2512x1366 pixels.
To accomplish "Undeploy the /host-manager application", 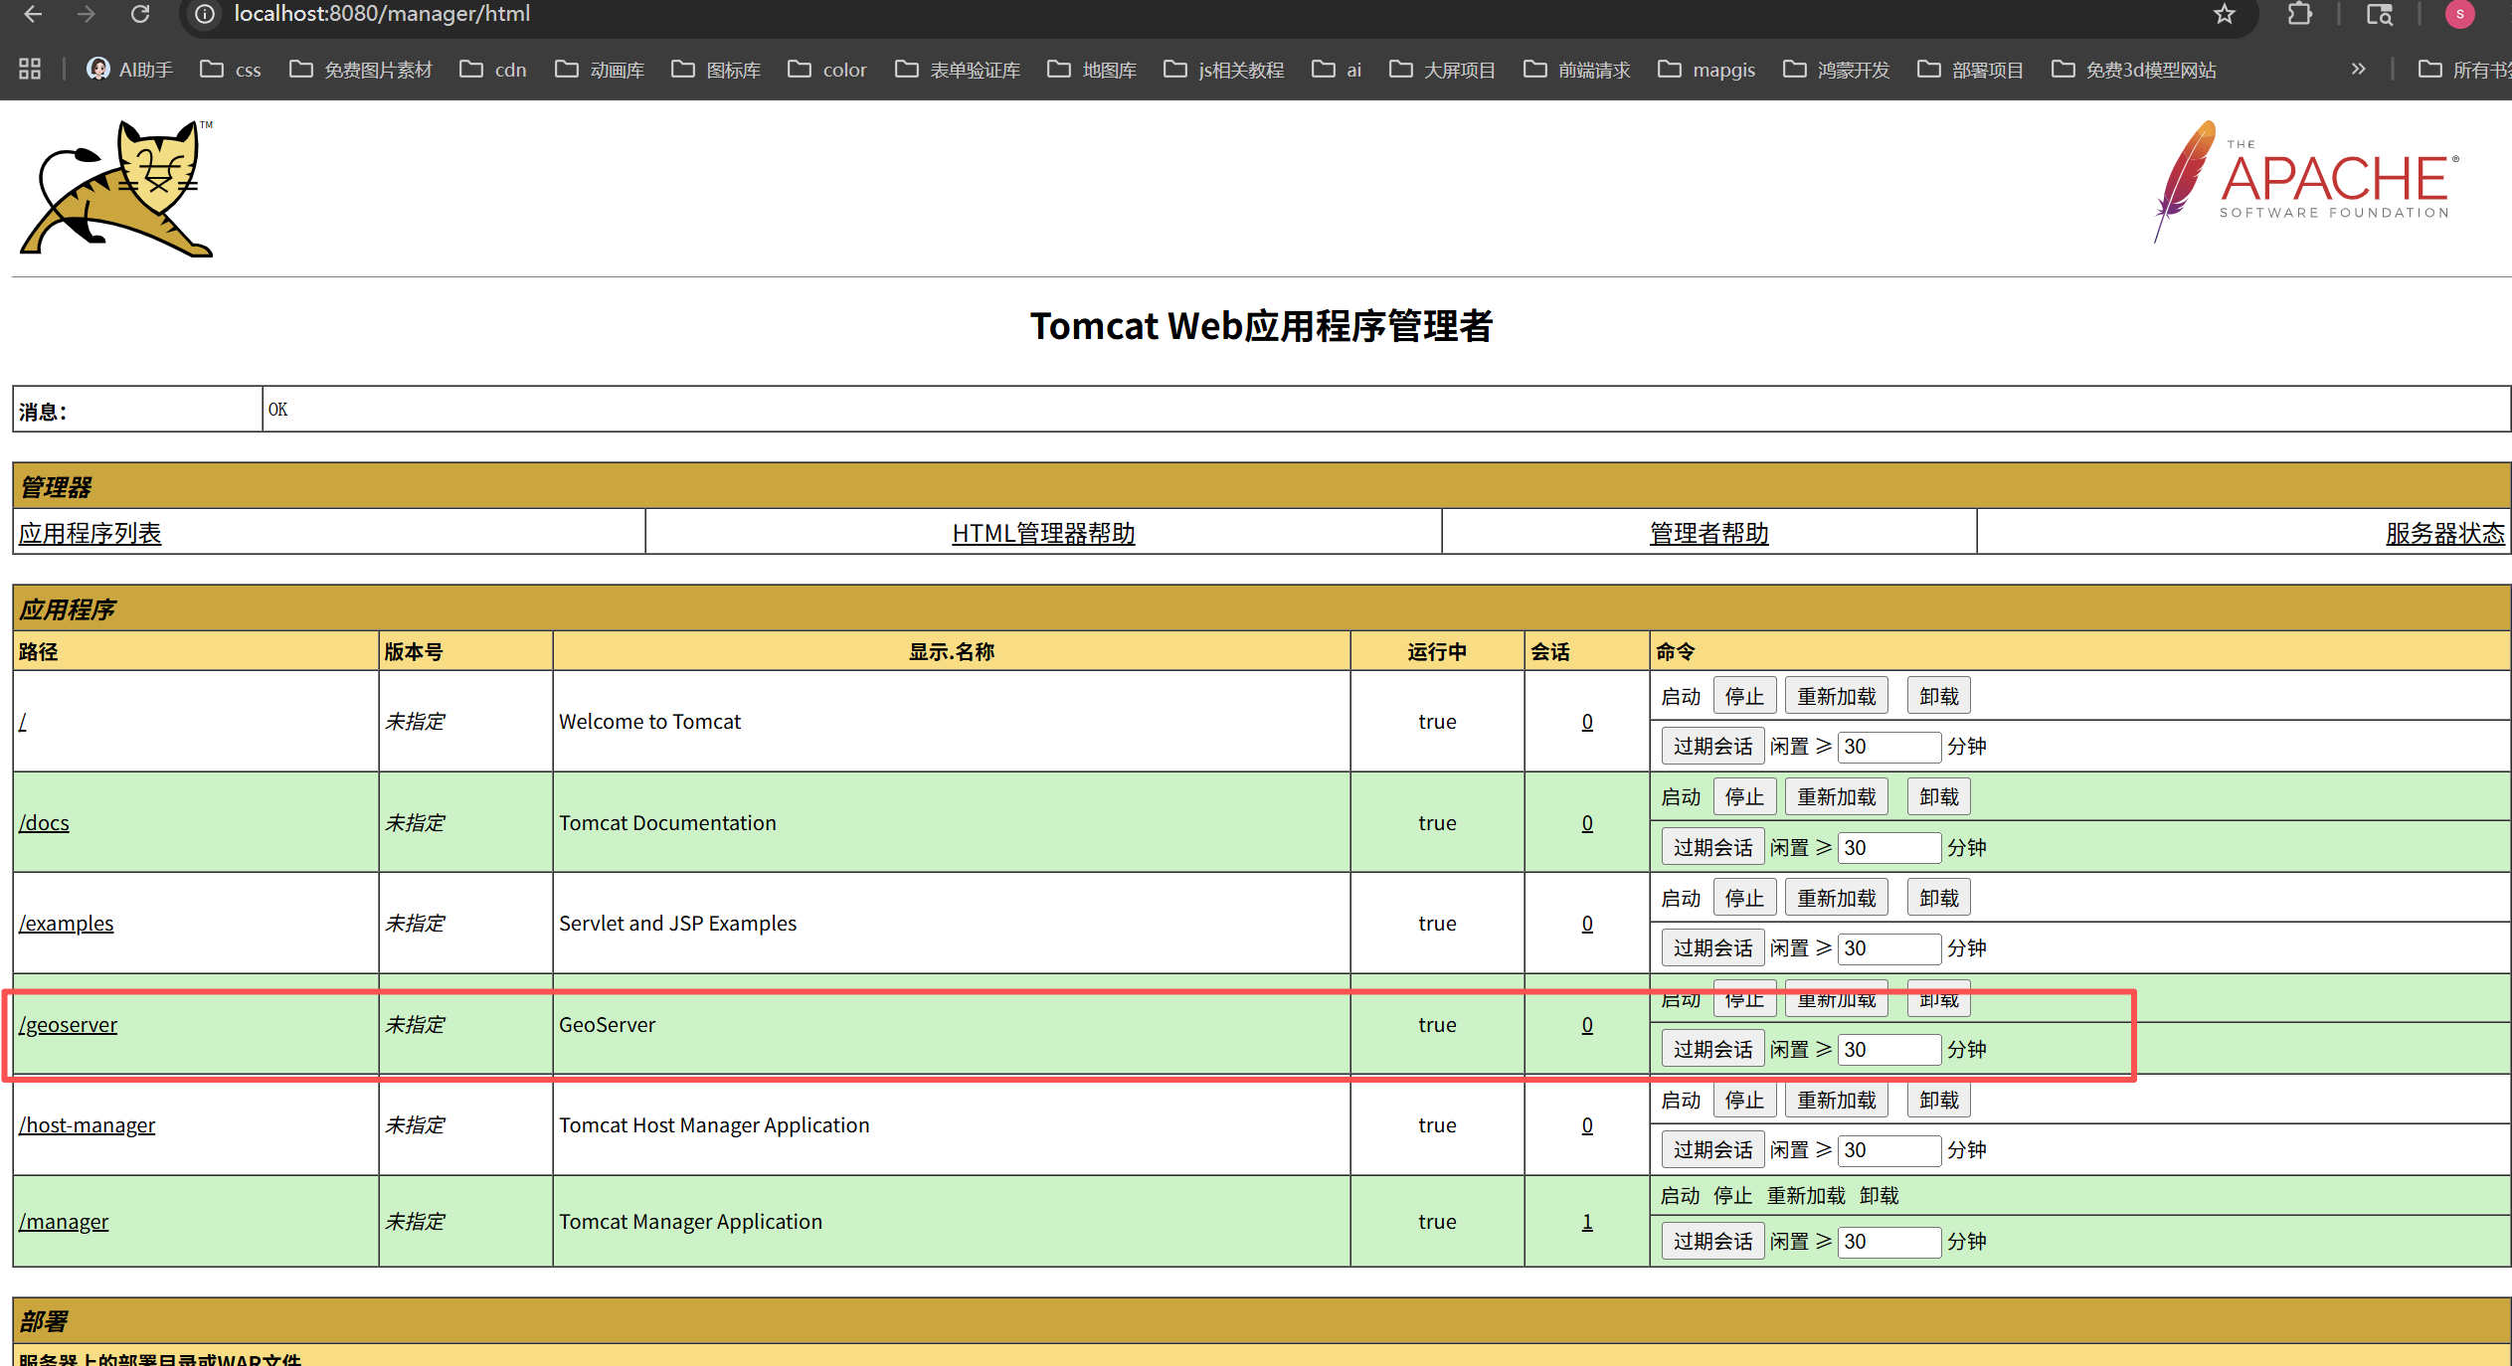I will [x=1938, y=1101].
